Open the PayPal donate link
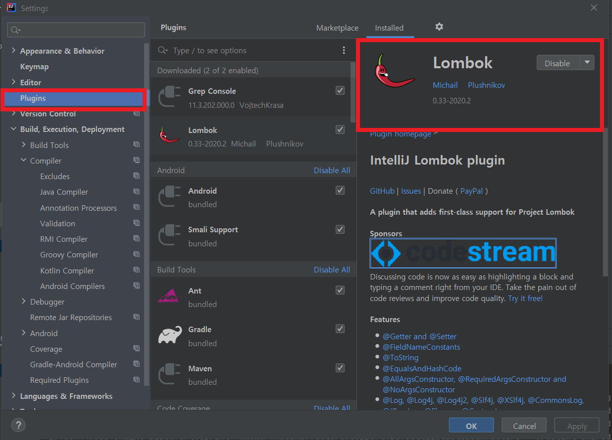The width and height of the screenshot is (612, 440). (471, 191)
